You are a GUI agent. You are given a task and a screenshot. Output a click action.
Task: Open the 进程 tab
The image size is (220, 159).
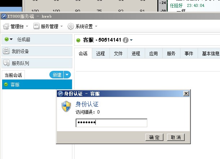136,53
